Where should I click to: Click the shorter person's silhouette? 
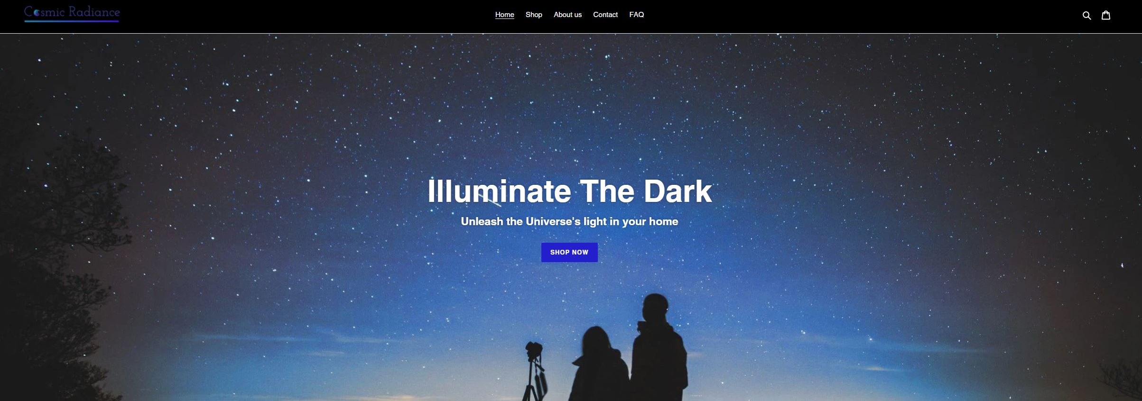599,365
